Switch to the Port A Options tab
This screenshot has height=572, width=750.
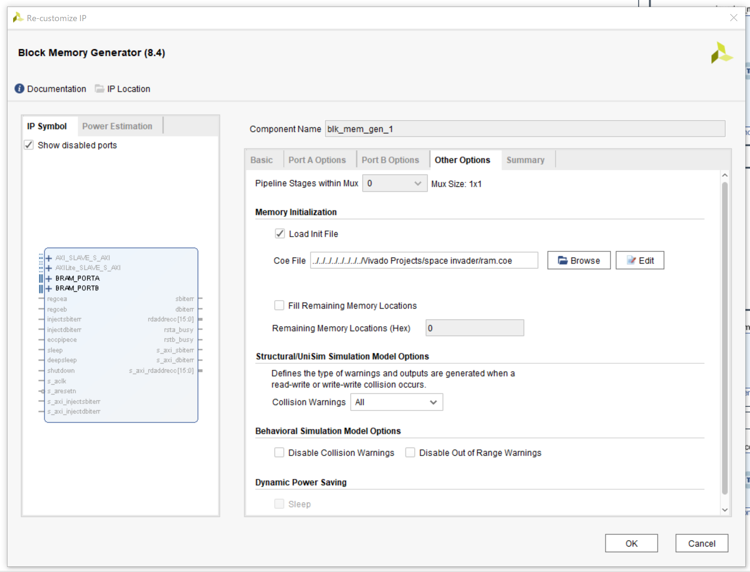(317, 160)
